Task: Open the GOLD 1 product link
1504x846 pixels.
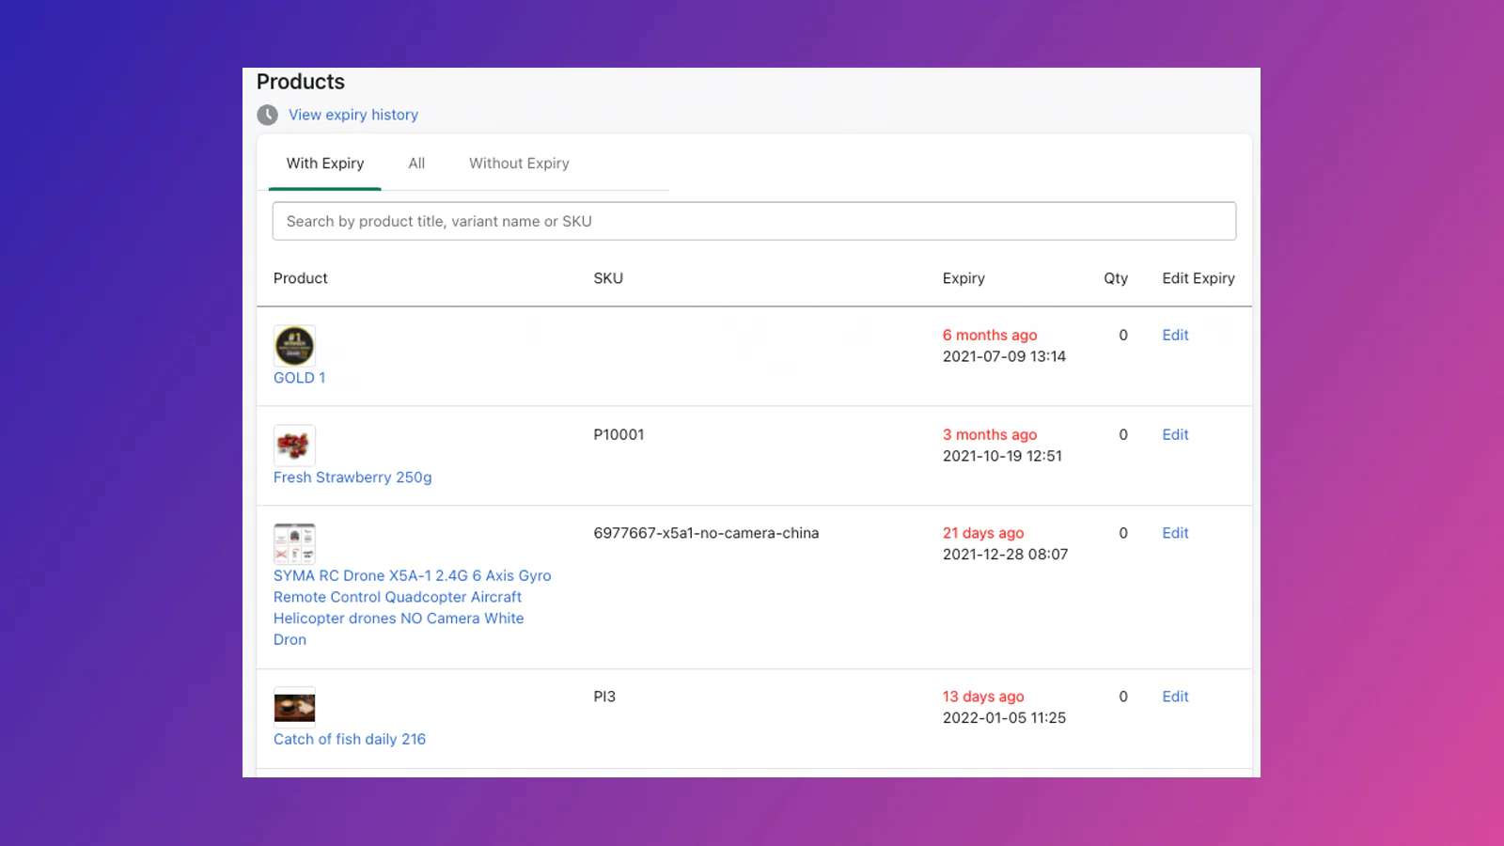Action: [x=299, y=378]
